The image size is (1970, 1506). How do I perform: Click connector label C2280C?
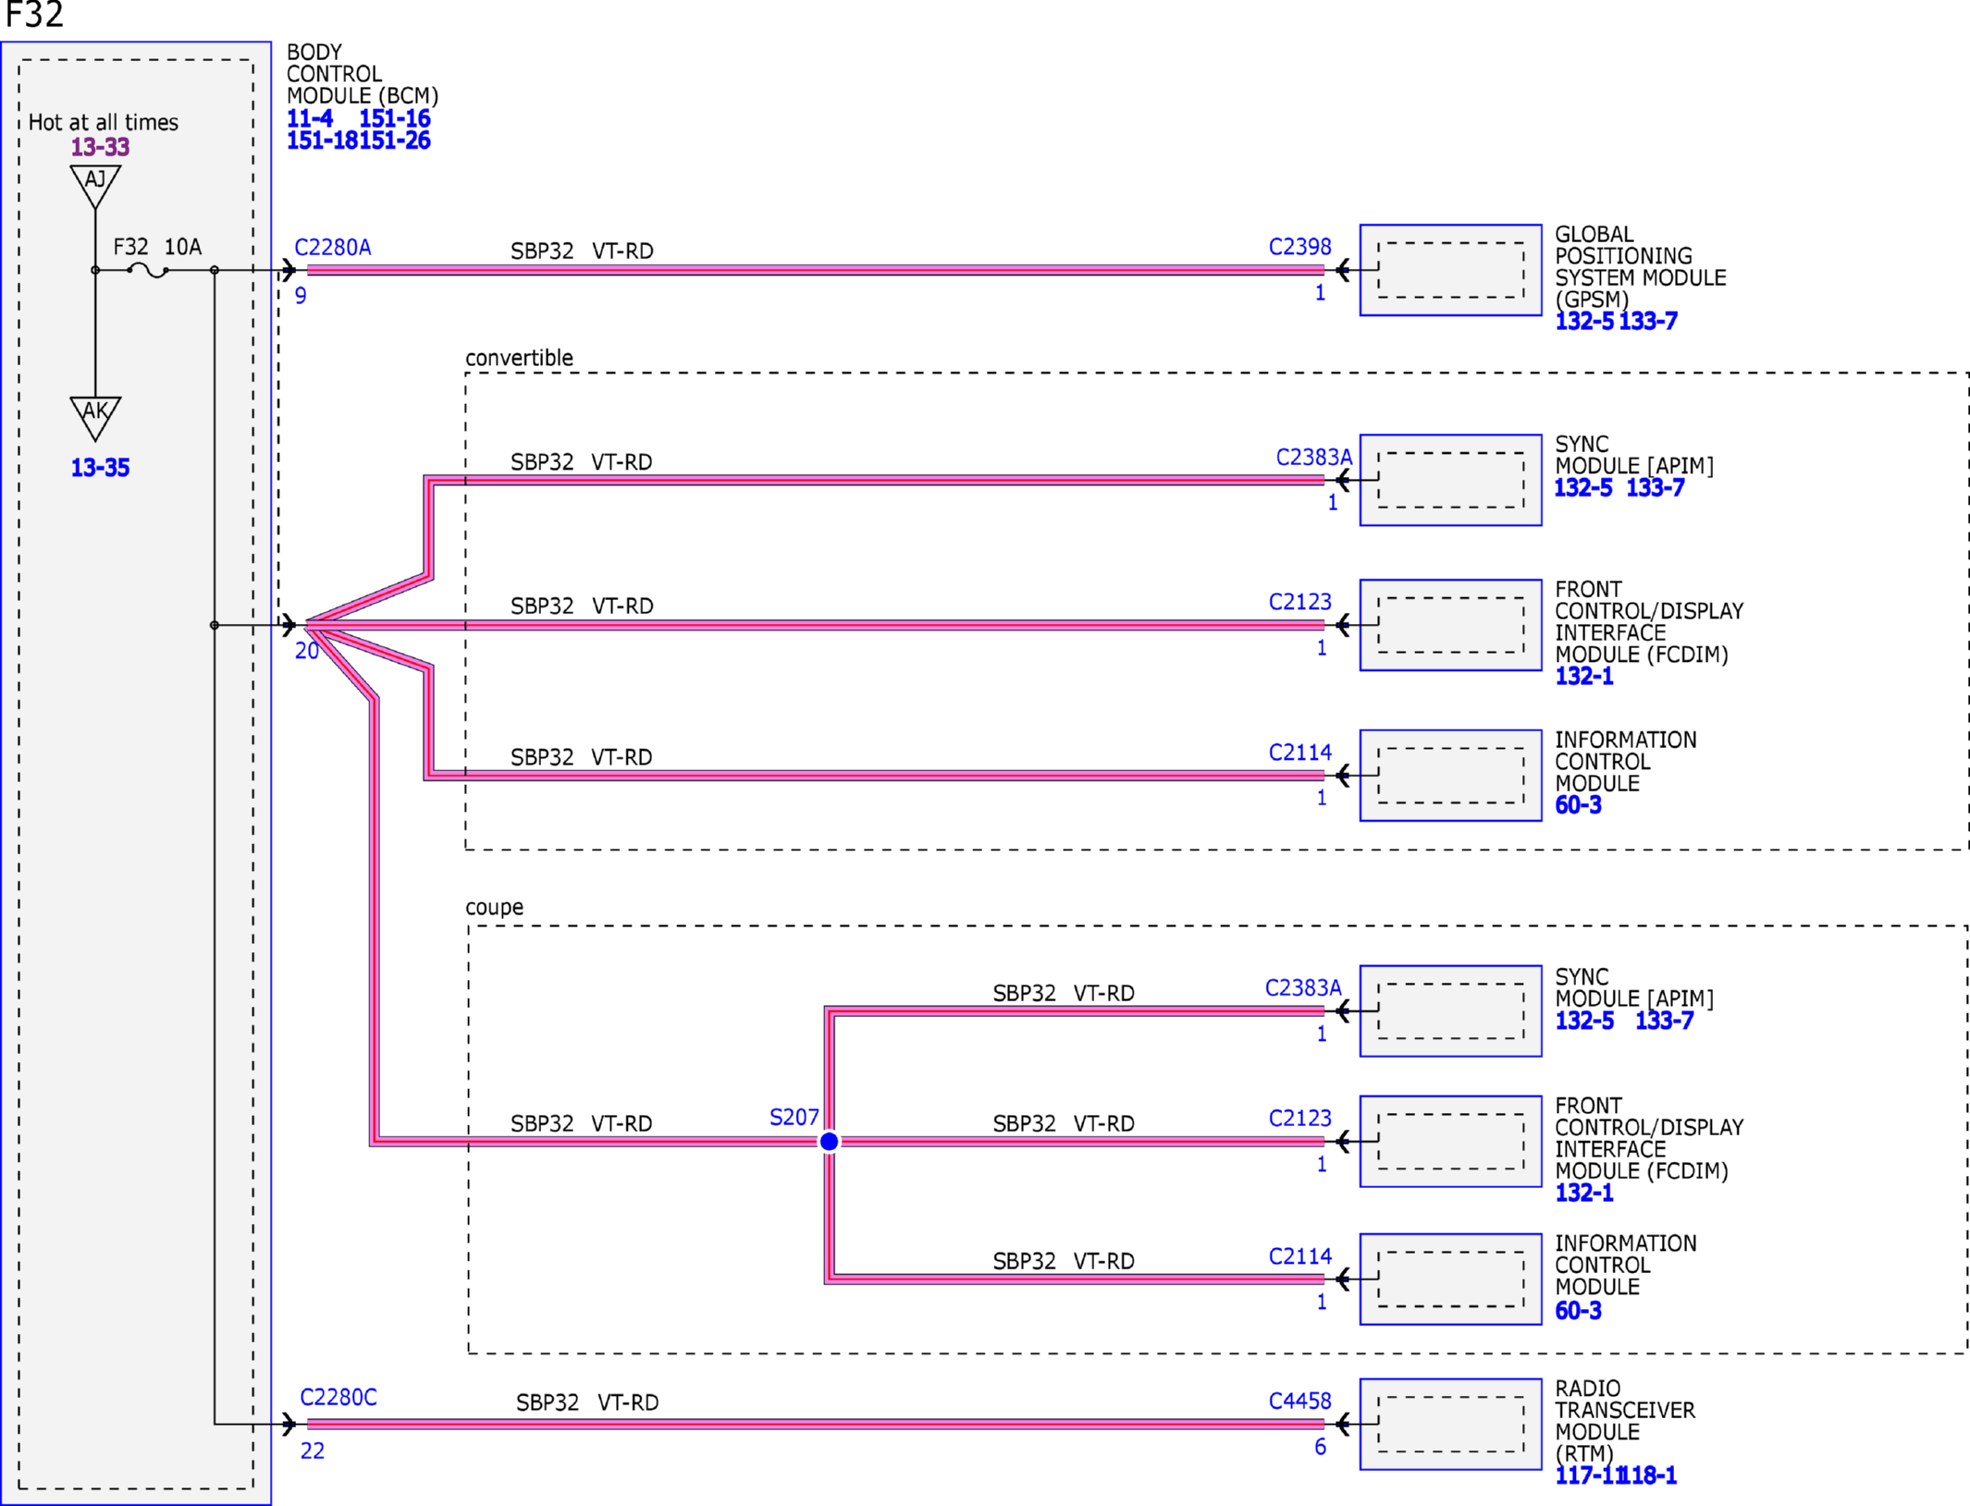pos(339,1397)
